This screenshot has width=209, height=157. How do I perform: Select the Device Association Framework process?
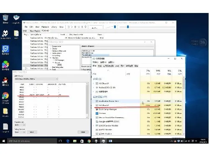pyautogui.click(x=137, y=118)
